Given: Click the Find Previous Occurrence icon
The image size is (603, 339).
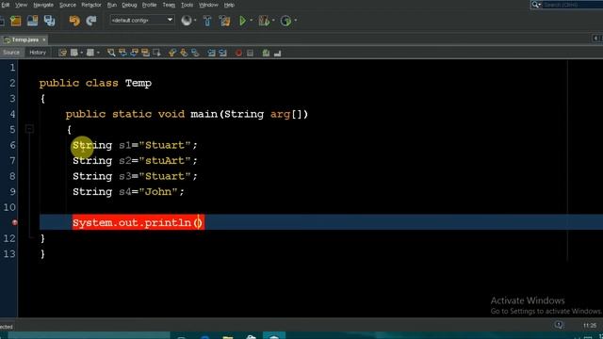Looking at the screenshot, I should [x=122, y=53].
